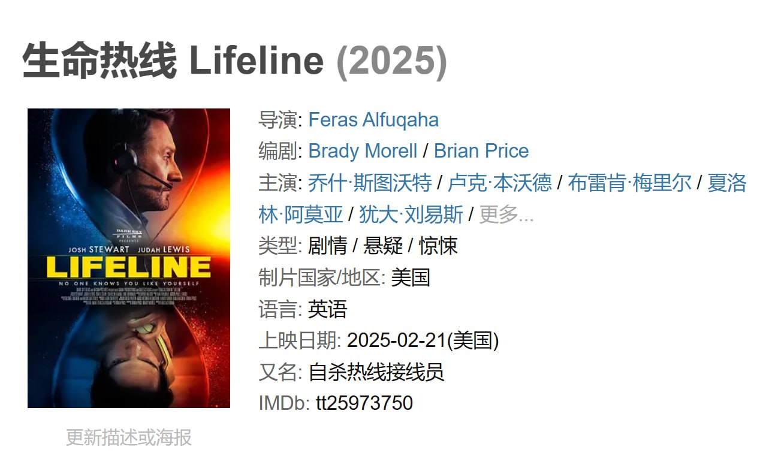Click release date 2025-02-21(美国)
This screenshot has width=763, height=456.
[x=423, y=340]
